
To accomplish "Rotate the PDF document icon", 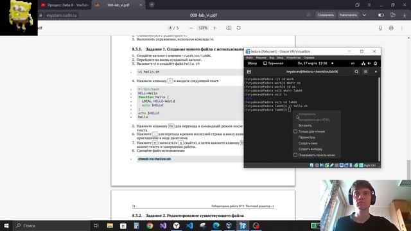I will [238, 28].
